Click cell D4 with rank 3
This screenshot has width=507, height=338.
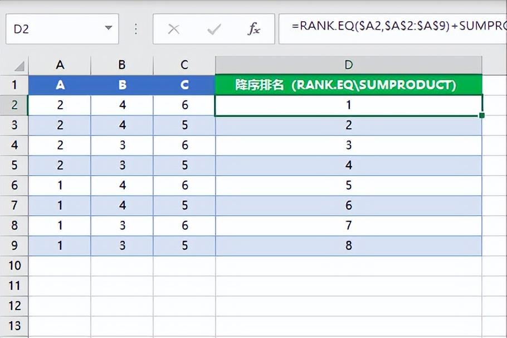click(349, 145)
